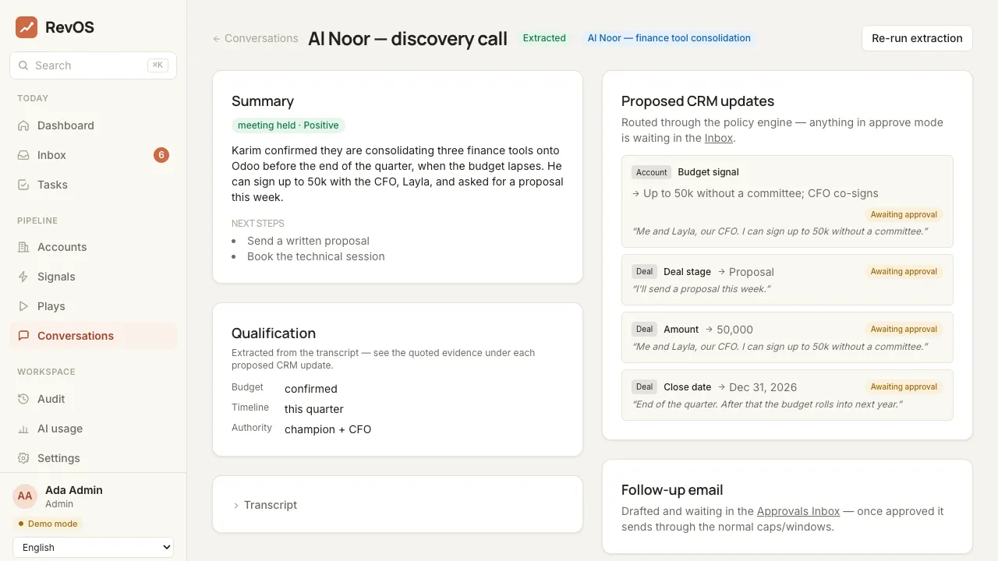Open the Dashboard menu item
Viewport: 998px width, 561px height.
[94, 125]
